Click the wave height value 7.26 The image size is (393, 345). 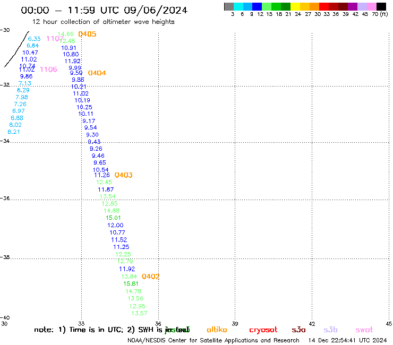20,104
